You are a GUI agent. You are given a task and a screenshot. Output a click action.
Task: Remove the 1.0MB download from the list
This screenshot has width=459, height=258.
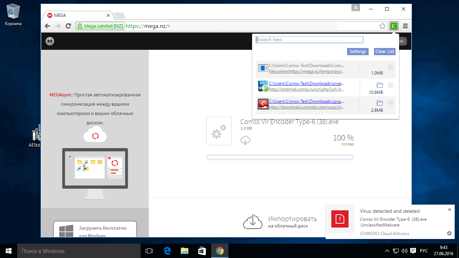click(391, 67)
